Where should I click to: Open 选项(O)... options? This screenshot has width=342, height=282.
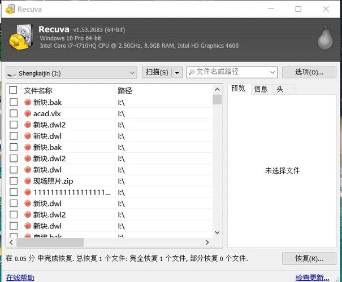(x=309, y=72)
